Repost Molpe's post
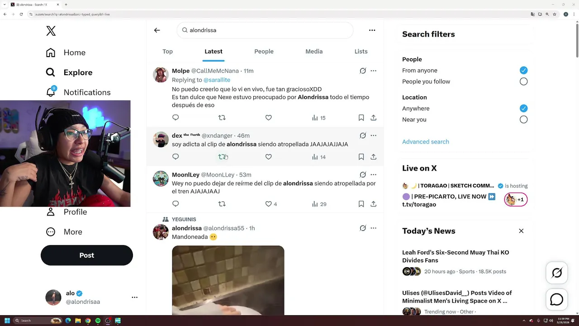 click(x=222, y=118)
